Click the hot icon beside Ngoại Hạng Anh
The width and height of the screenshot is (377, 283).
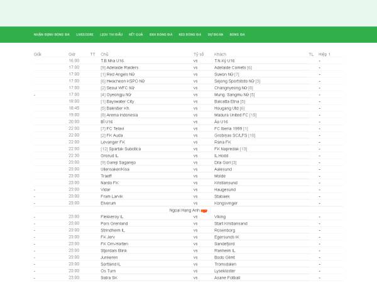[x=204, y=210]
